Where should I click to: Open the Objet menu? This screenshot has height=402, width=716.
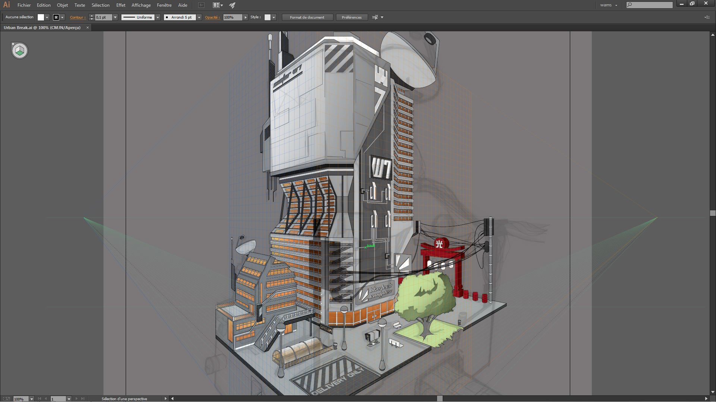click(62, 5)
